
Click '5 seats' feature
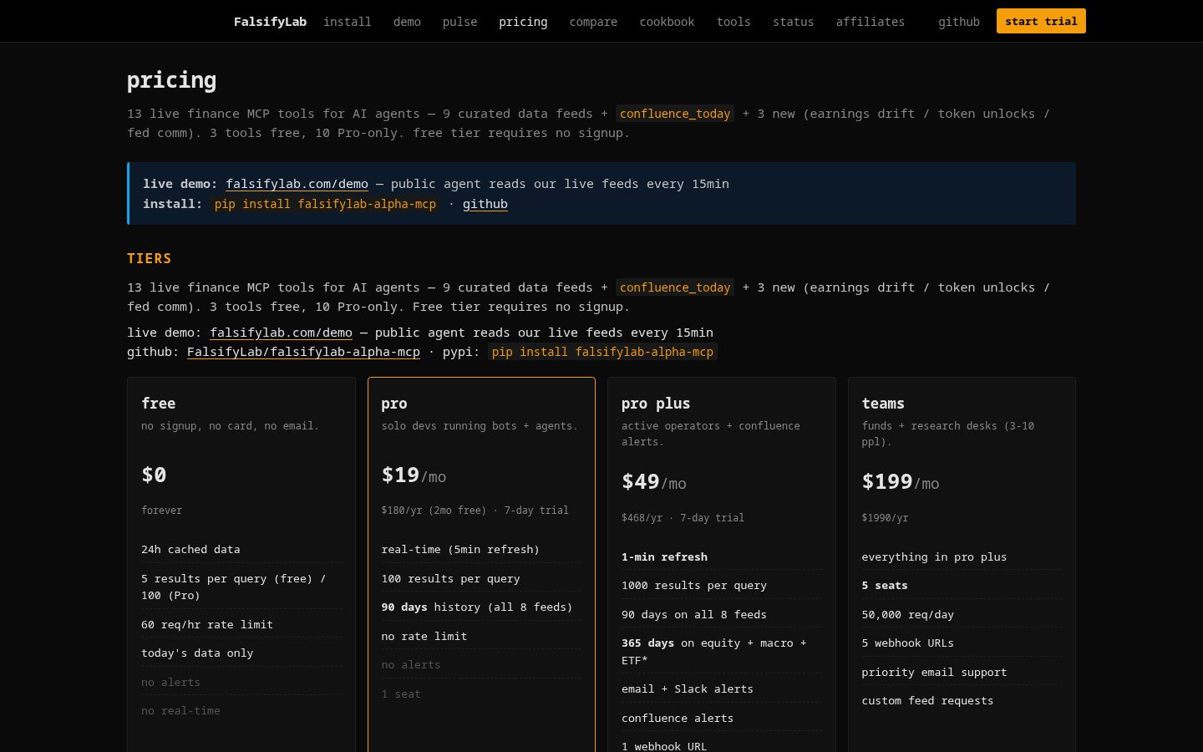(885, 586)
